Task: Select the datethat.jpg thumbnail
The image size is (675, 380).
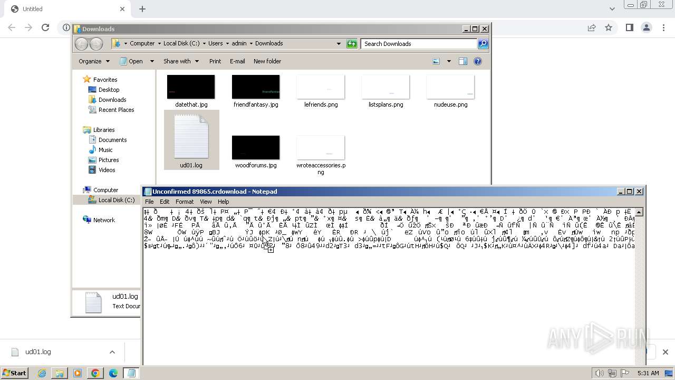Action: coord(191,87)
